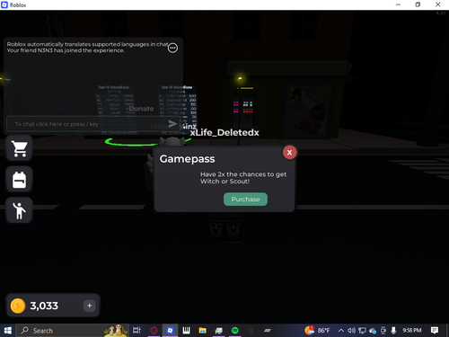
Task: Open the clock showing 9:58 PM
Action: pos(412,330)
